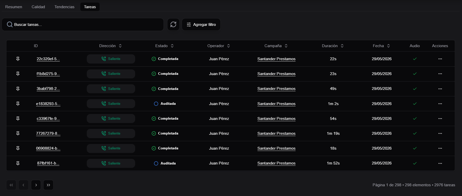Switch to the Calidad tab

38,7
